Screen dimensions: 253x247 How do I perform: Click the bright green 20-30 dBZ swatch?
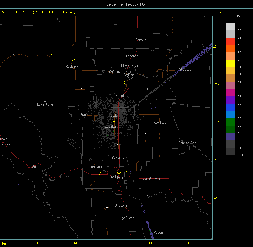[x=231, y=122]
